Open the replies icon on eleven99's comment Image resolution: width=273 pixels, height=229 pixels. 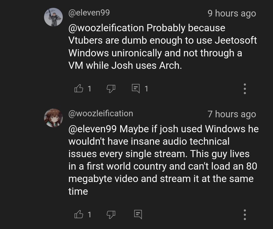tap(136, 89)
